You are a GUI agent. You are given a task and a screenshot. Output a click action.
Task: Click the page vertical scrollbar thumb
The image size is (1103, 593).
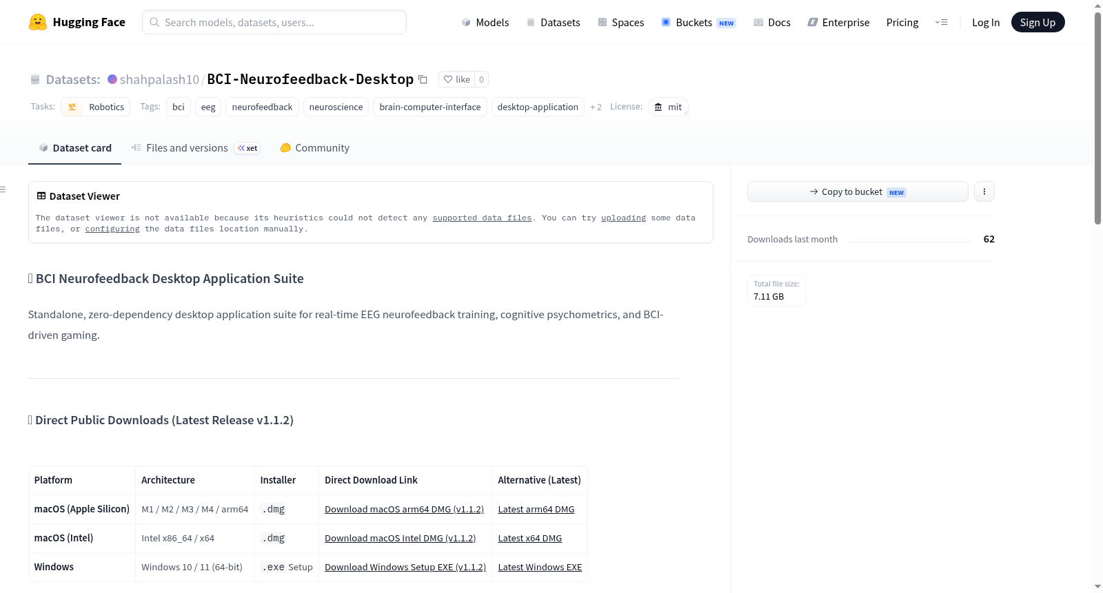[1097, 117]
